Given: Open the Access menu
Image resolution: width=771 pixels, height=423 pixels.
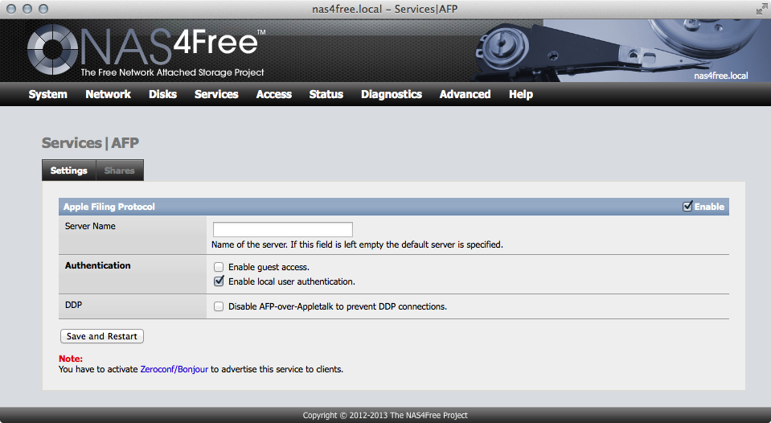Looking at the screenshot, I should (274, 94).
